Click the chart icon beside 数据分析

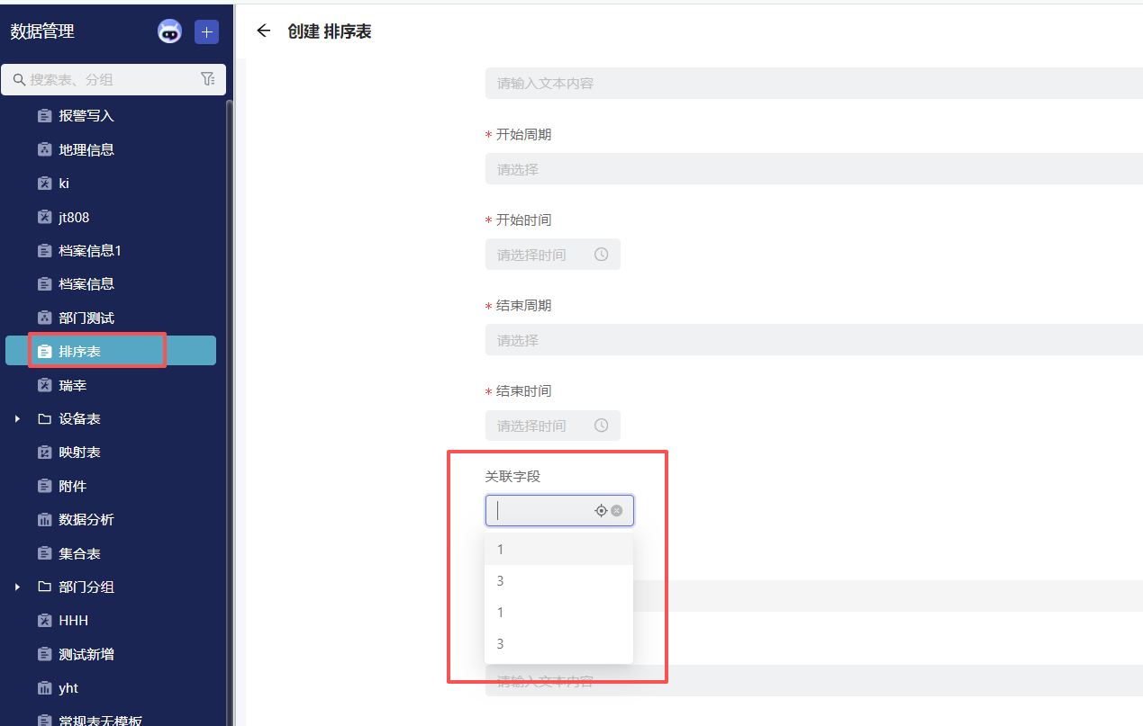[44, 520]
